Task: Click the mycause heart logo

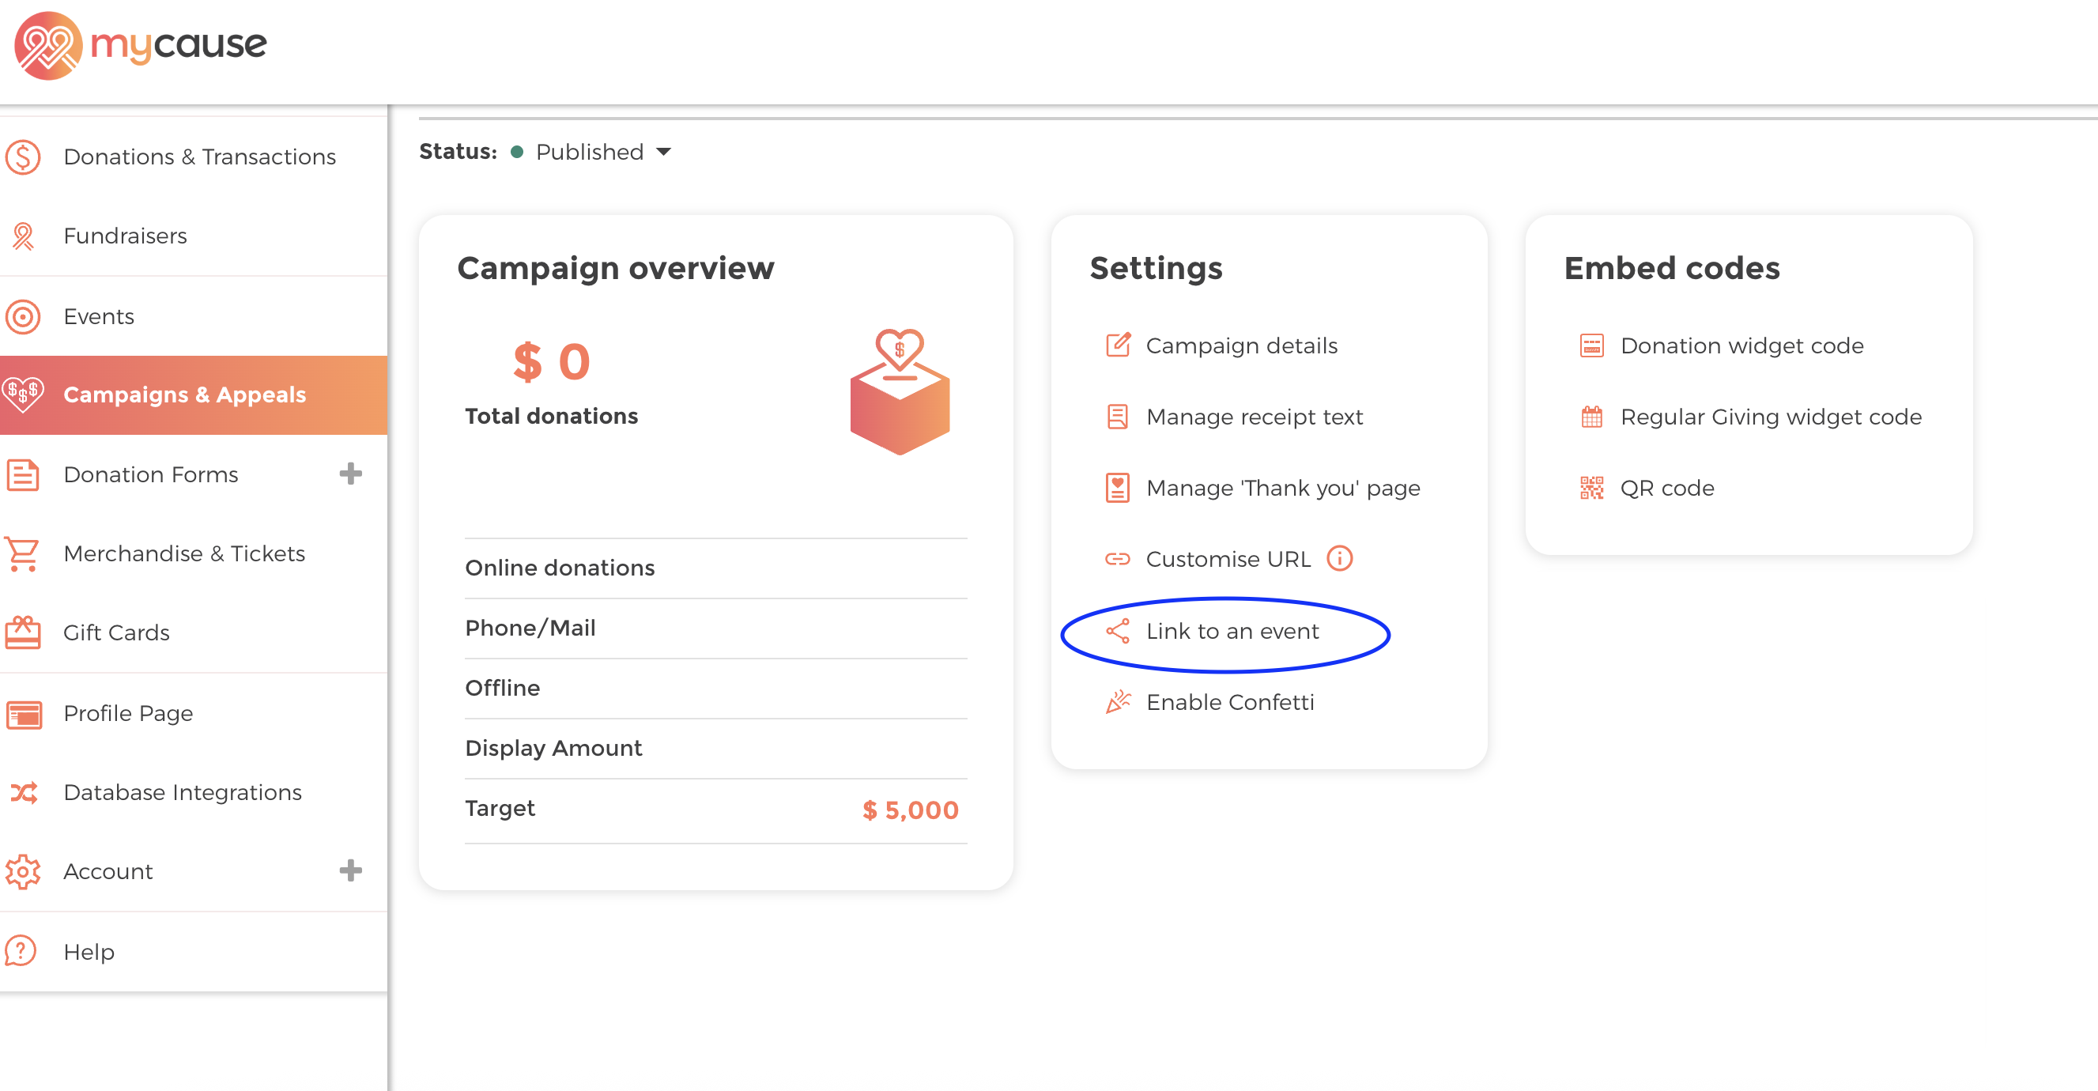Action: coord(48,46)
